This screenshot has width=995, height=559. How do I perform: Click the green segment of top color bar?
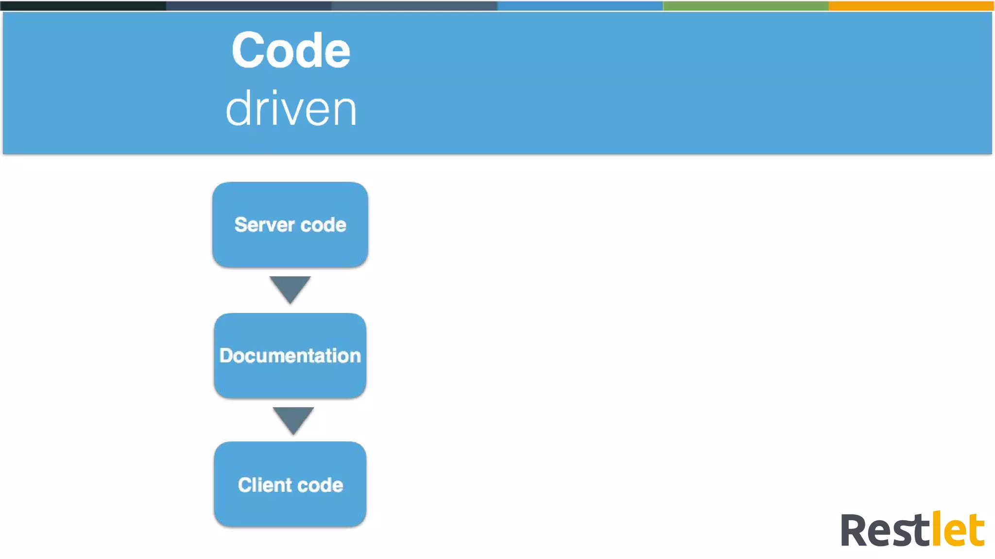pyautogui.click(x=745, y=6)
